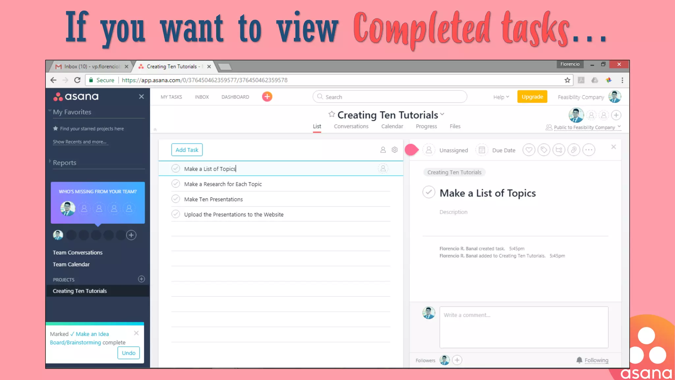Click the subtask icon in task pane
This screenshot has height=380, width=675.
click(x=559, y=150)
